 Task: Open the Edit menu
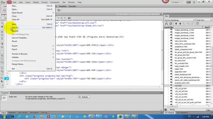pyautogui.click(x=15, y=2)
